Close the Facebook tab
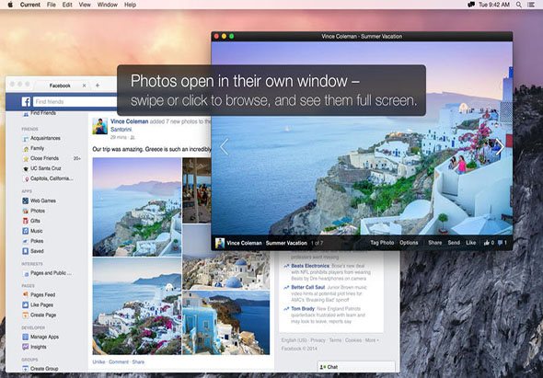Image resolution: width=543 pixels, height=378 pixels. click(x=84, y=86)
